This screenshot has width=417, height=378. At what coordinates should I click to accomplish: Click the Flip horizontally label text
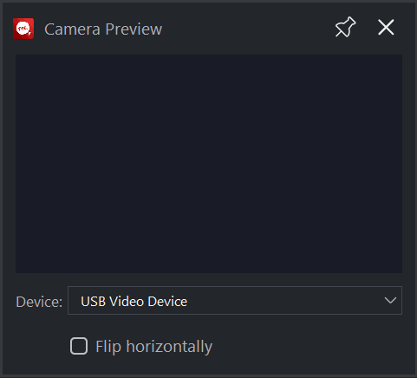click(154, 347)
